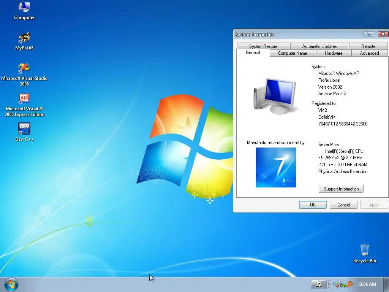Viewport: 389px width, 292px height.
Task: Click the greyed Apply button
Action: pyautogui.click(x=374, y=205)
